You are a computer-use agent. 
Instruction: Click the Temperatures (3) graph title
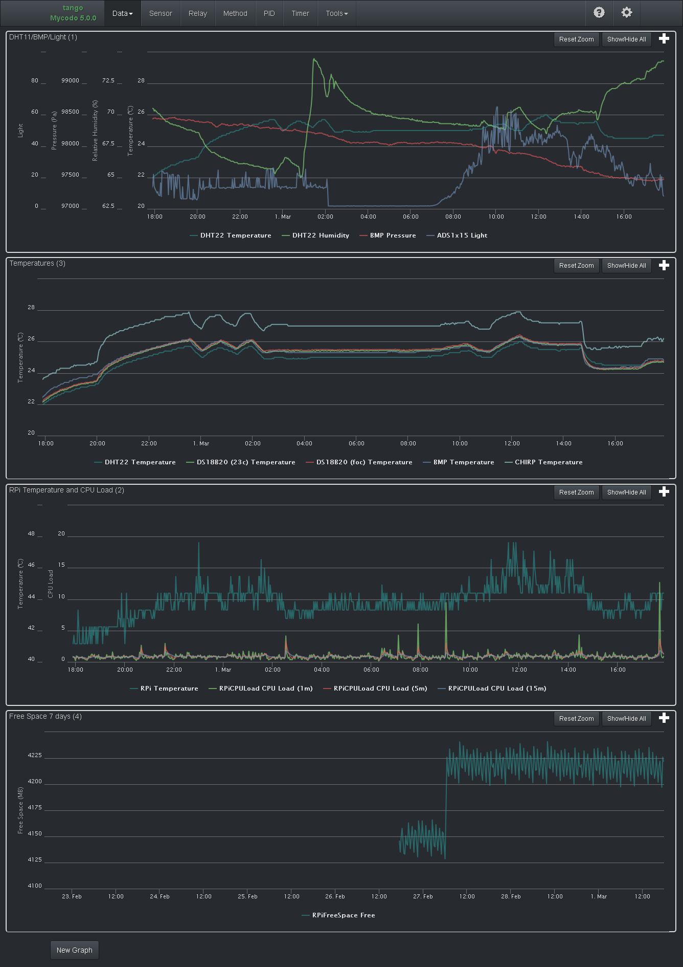click(37, 263)
